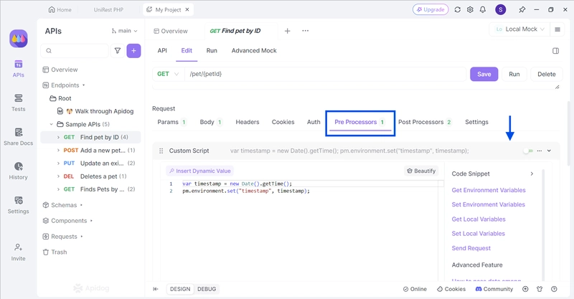The width and height of the screenshot is (574, 299).
Task: Click the pin window icon
Action: (522, 10)
